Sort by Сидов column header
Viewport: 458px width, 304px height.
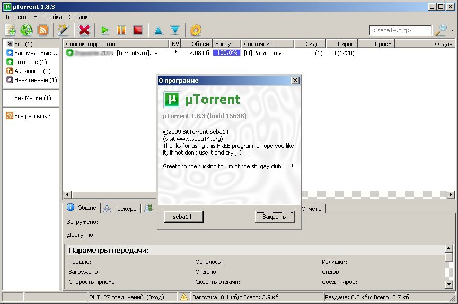coord(310,44)
